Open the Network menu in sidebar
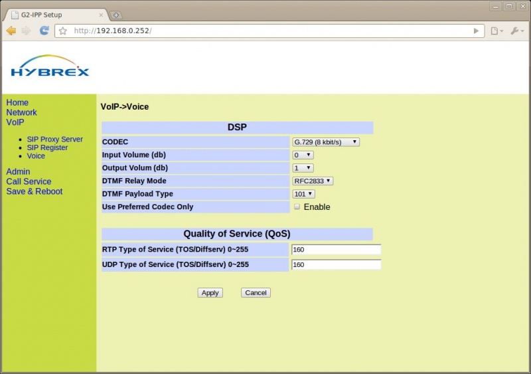 21,112
